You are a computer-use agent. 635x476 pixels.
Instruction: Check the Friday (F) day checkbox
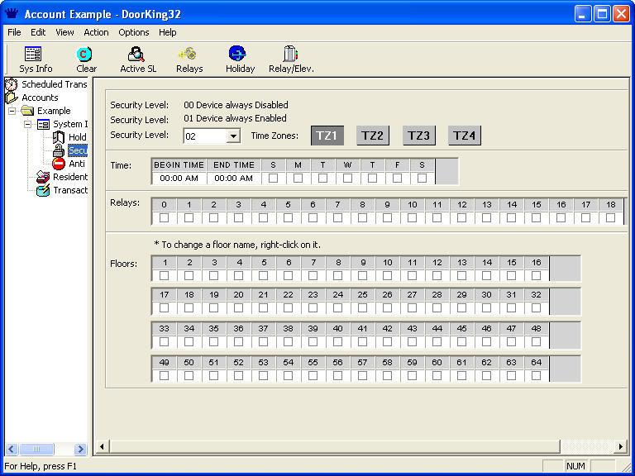point(397,178)
